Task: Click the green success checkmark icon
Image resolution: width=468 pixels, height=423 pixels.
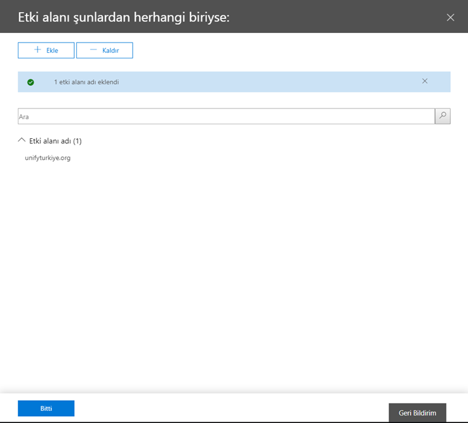Action: point(30,82)
